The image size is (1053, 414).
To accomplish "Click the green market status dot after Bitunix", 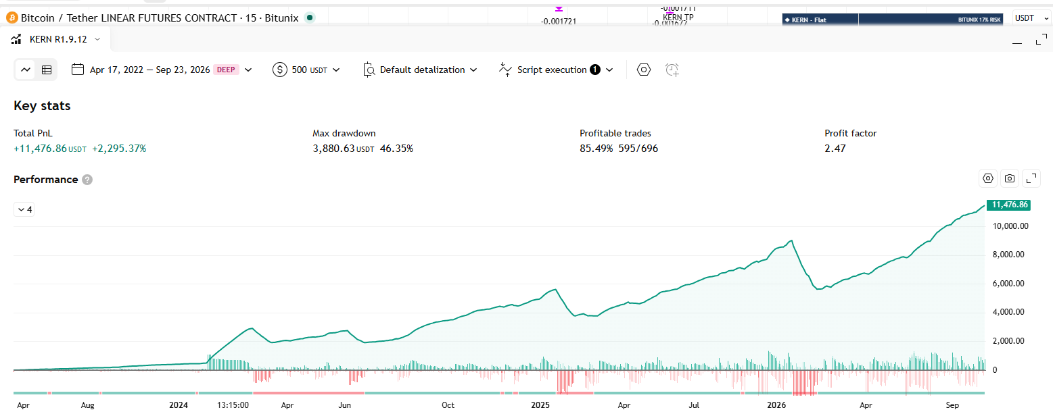I will [310, 18].
